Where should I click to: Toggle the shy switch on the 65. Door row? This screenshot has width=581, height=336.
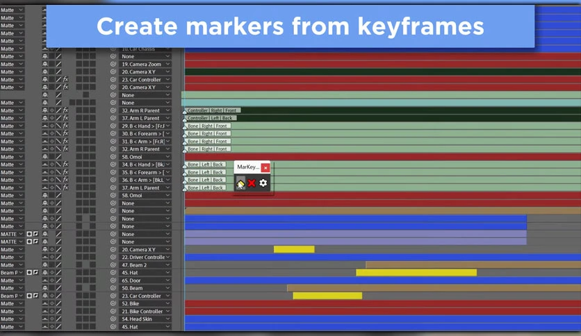click(45, 280)
